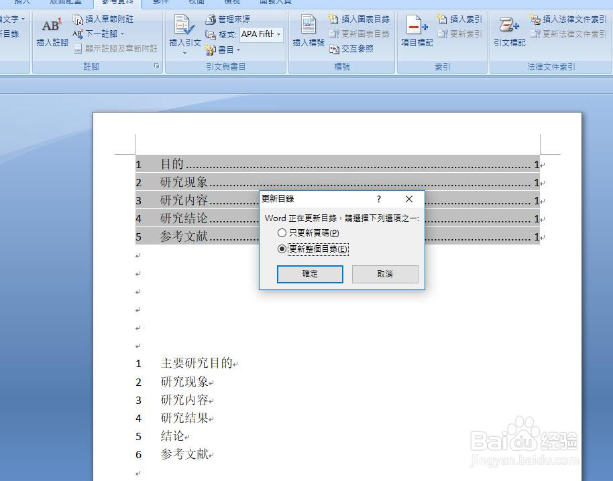
Task: Click 插入索引 insert index
Action: click(x=459, y=19)
